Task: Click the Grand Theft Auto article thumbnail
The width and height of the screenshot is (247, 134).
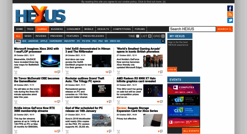Action: [102, 91]
